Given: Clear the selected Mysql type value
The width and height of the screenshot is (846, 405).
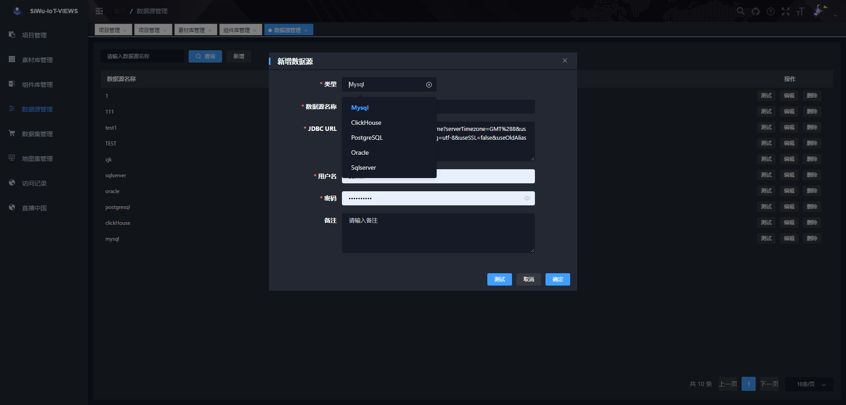Looking at the screenshot, I should pos(429,85).
